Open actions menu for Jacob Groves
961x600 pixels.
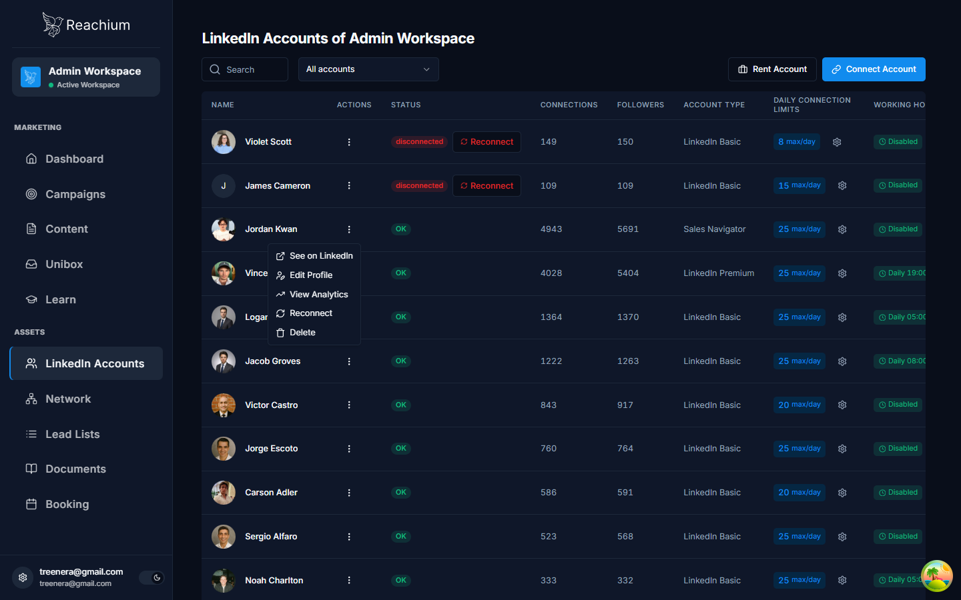click(x=349, y=361)
